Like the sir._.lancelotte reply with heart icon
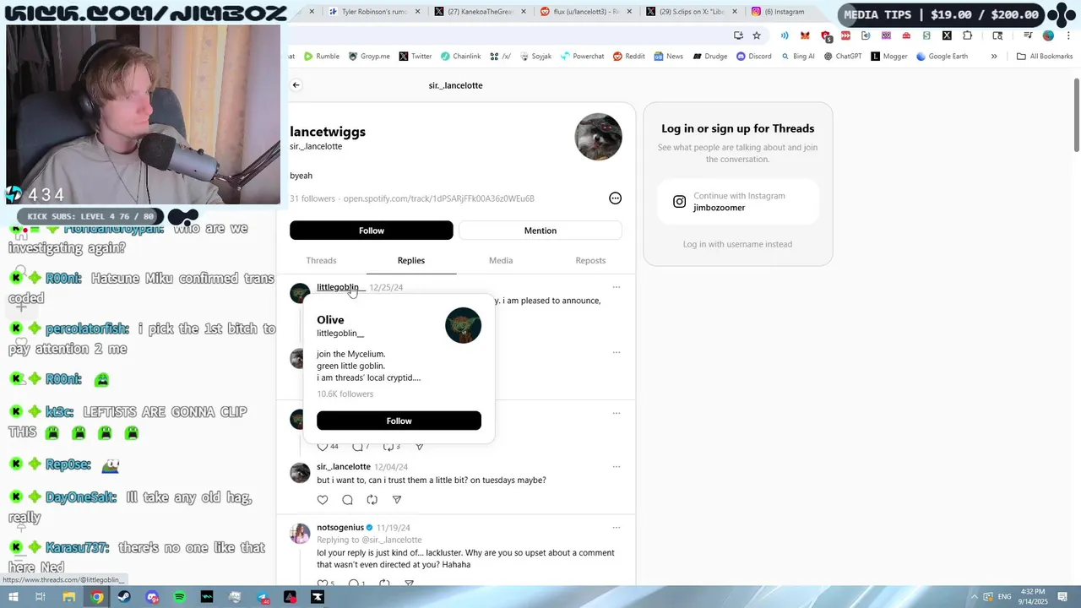Viewport: 1081px width, 608px height. 323,500
